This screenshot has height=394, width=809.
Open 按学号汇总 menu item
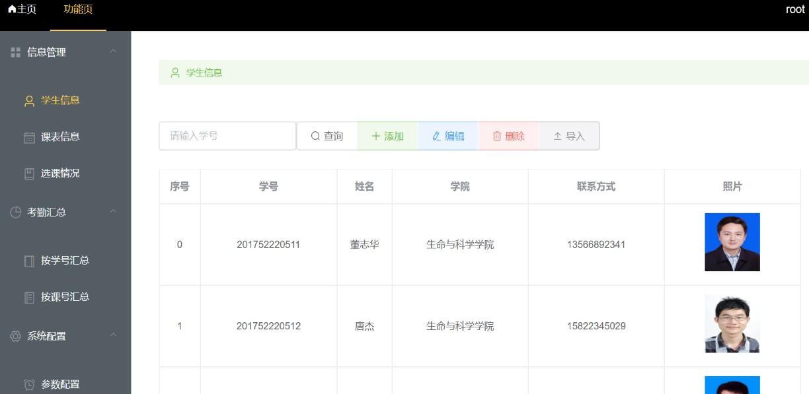[x=65, y=260]
